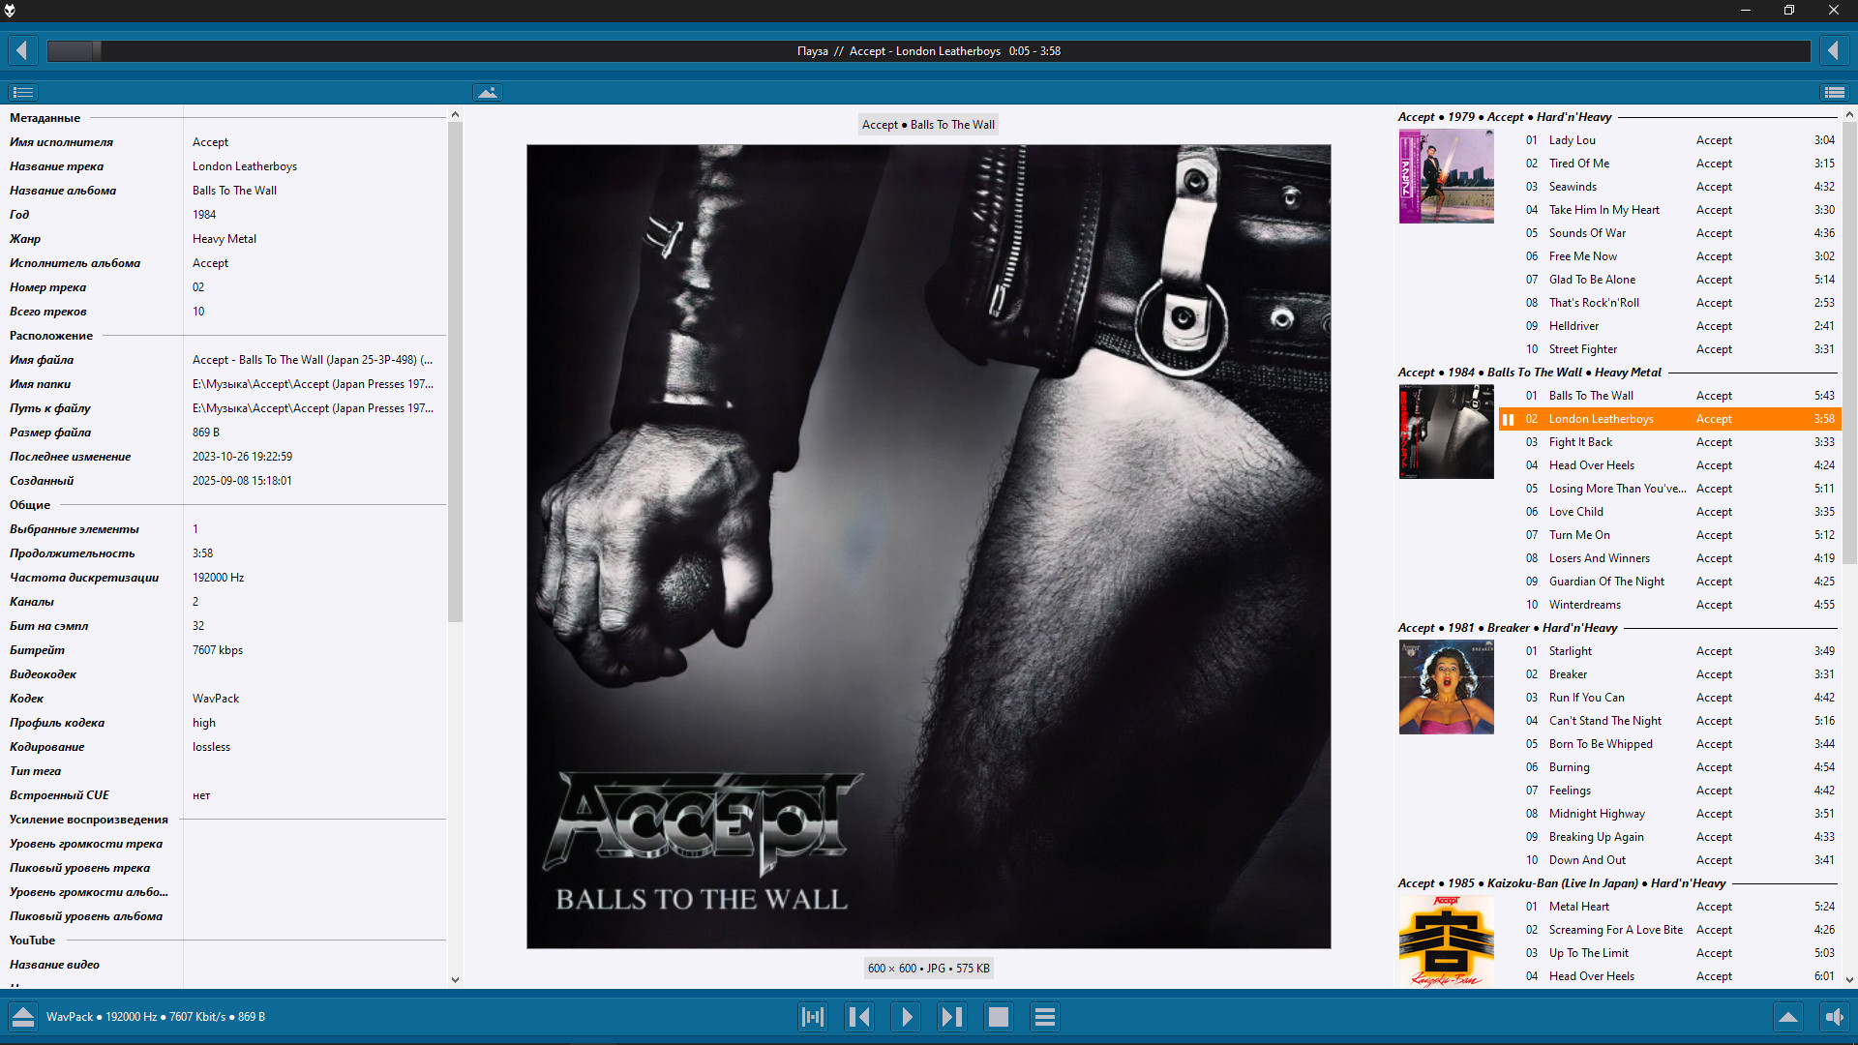Select track Guardian Of The Night
The image size is (1858, 1045).
(x=1669, y=582)
